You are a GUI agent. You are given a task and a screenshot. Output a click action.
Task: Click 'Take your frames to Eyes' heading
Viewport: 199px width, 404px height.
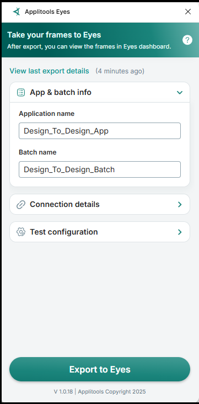coord(54,35)
